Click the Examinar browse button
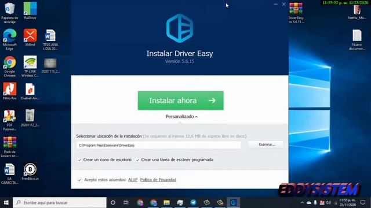 pyautogui.click(x=266, y=144)
